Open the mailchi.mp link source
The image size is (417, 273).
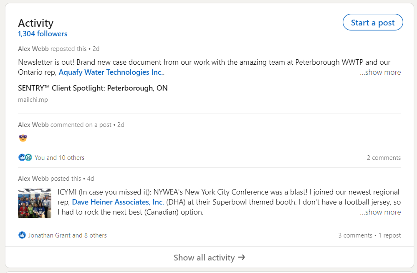33,100
